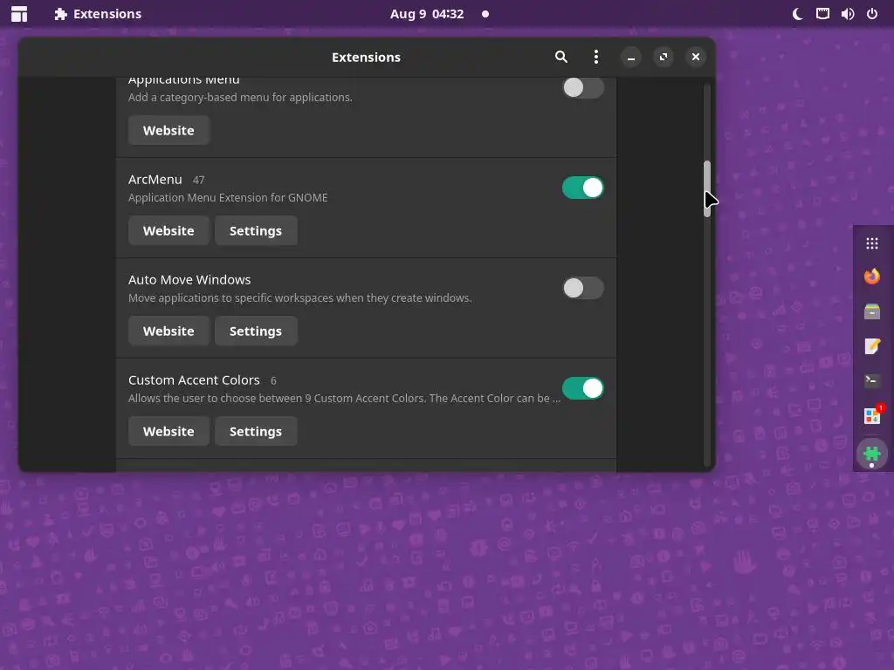Open the search in the Extensions header
894x670 pixels.
pyautogui.click(x=561, y=57)
